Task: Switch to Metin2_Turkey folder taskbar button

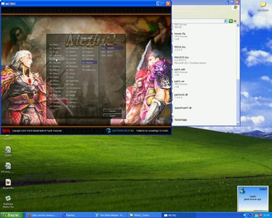Action: coord(145,215)
